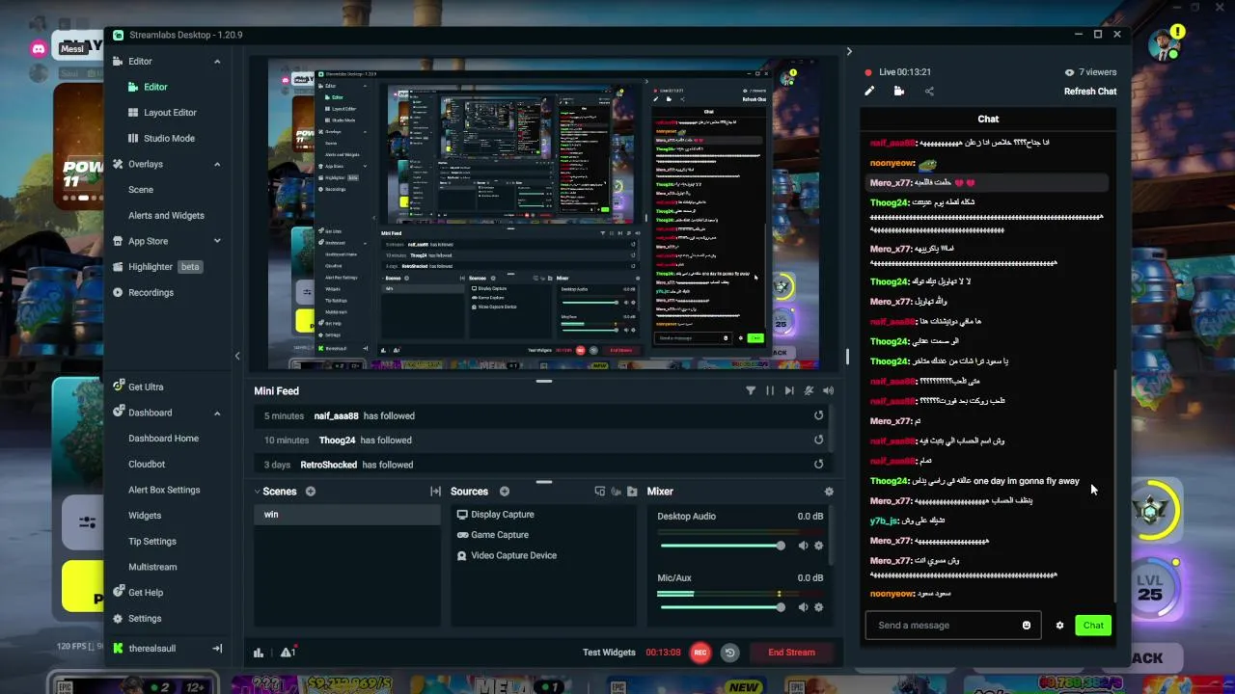
Task: Click Refresh Chat
Action: 1090,92
